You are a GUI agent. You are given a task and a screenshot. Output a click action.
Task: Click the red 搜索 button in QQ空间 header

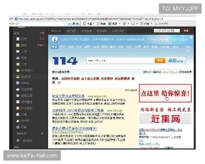(x=186, y=31)
